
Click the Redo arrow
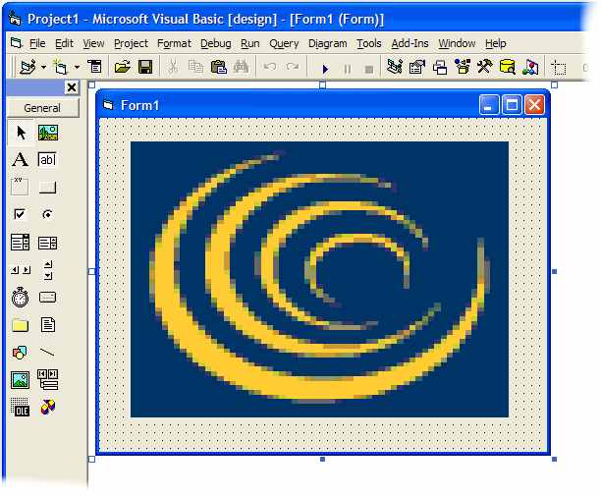point(293,67)
